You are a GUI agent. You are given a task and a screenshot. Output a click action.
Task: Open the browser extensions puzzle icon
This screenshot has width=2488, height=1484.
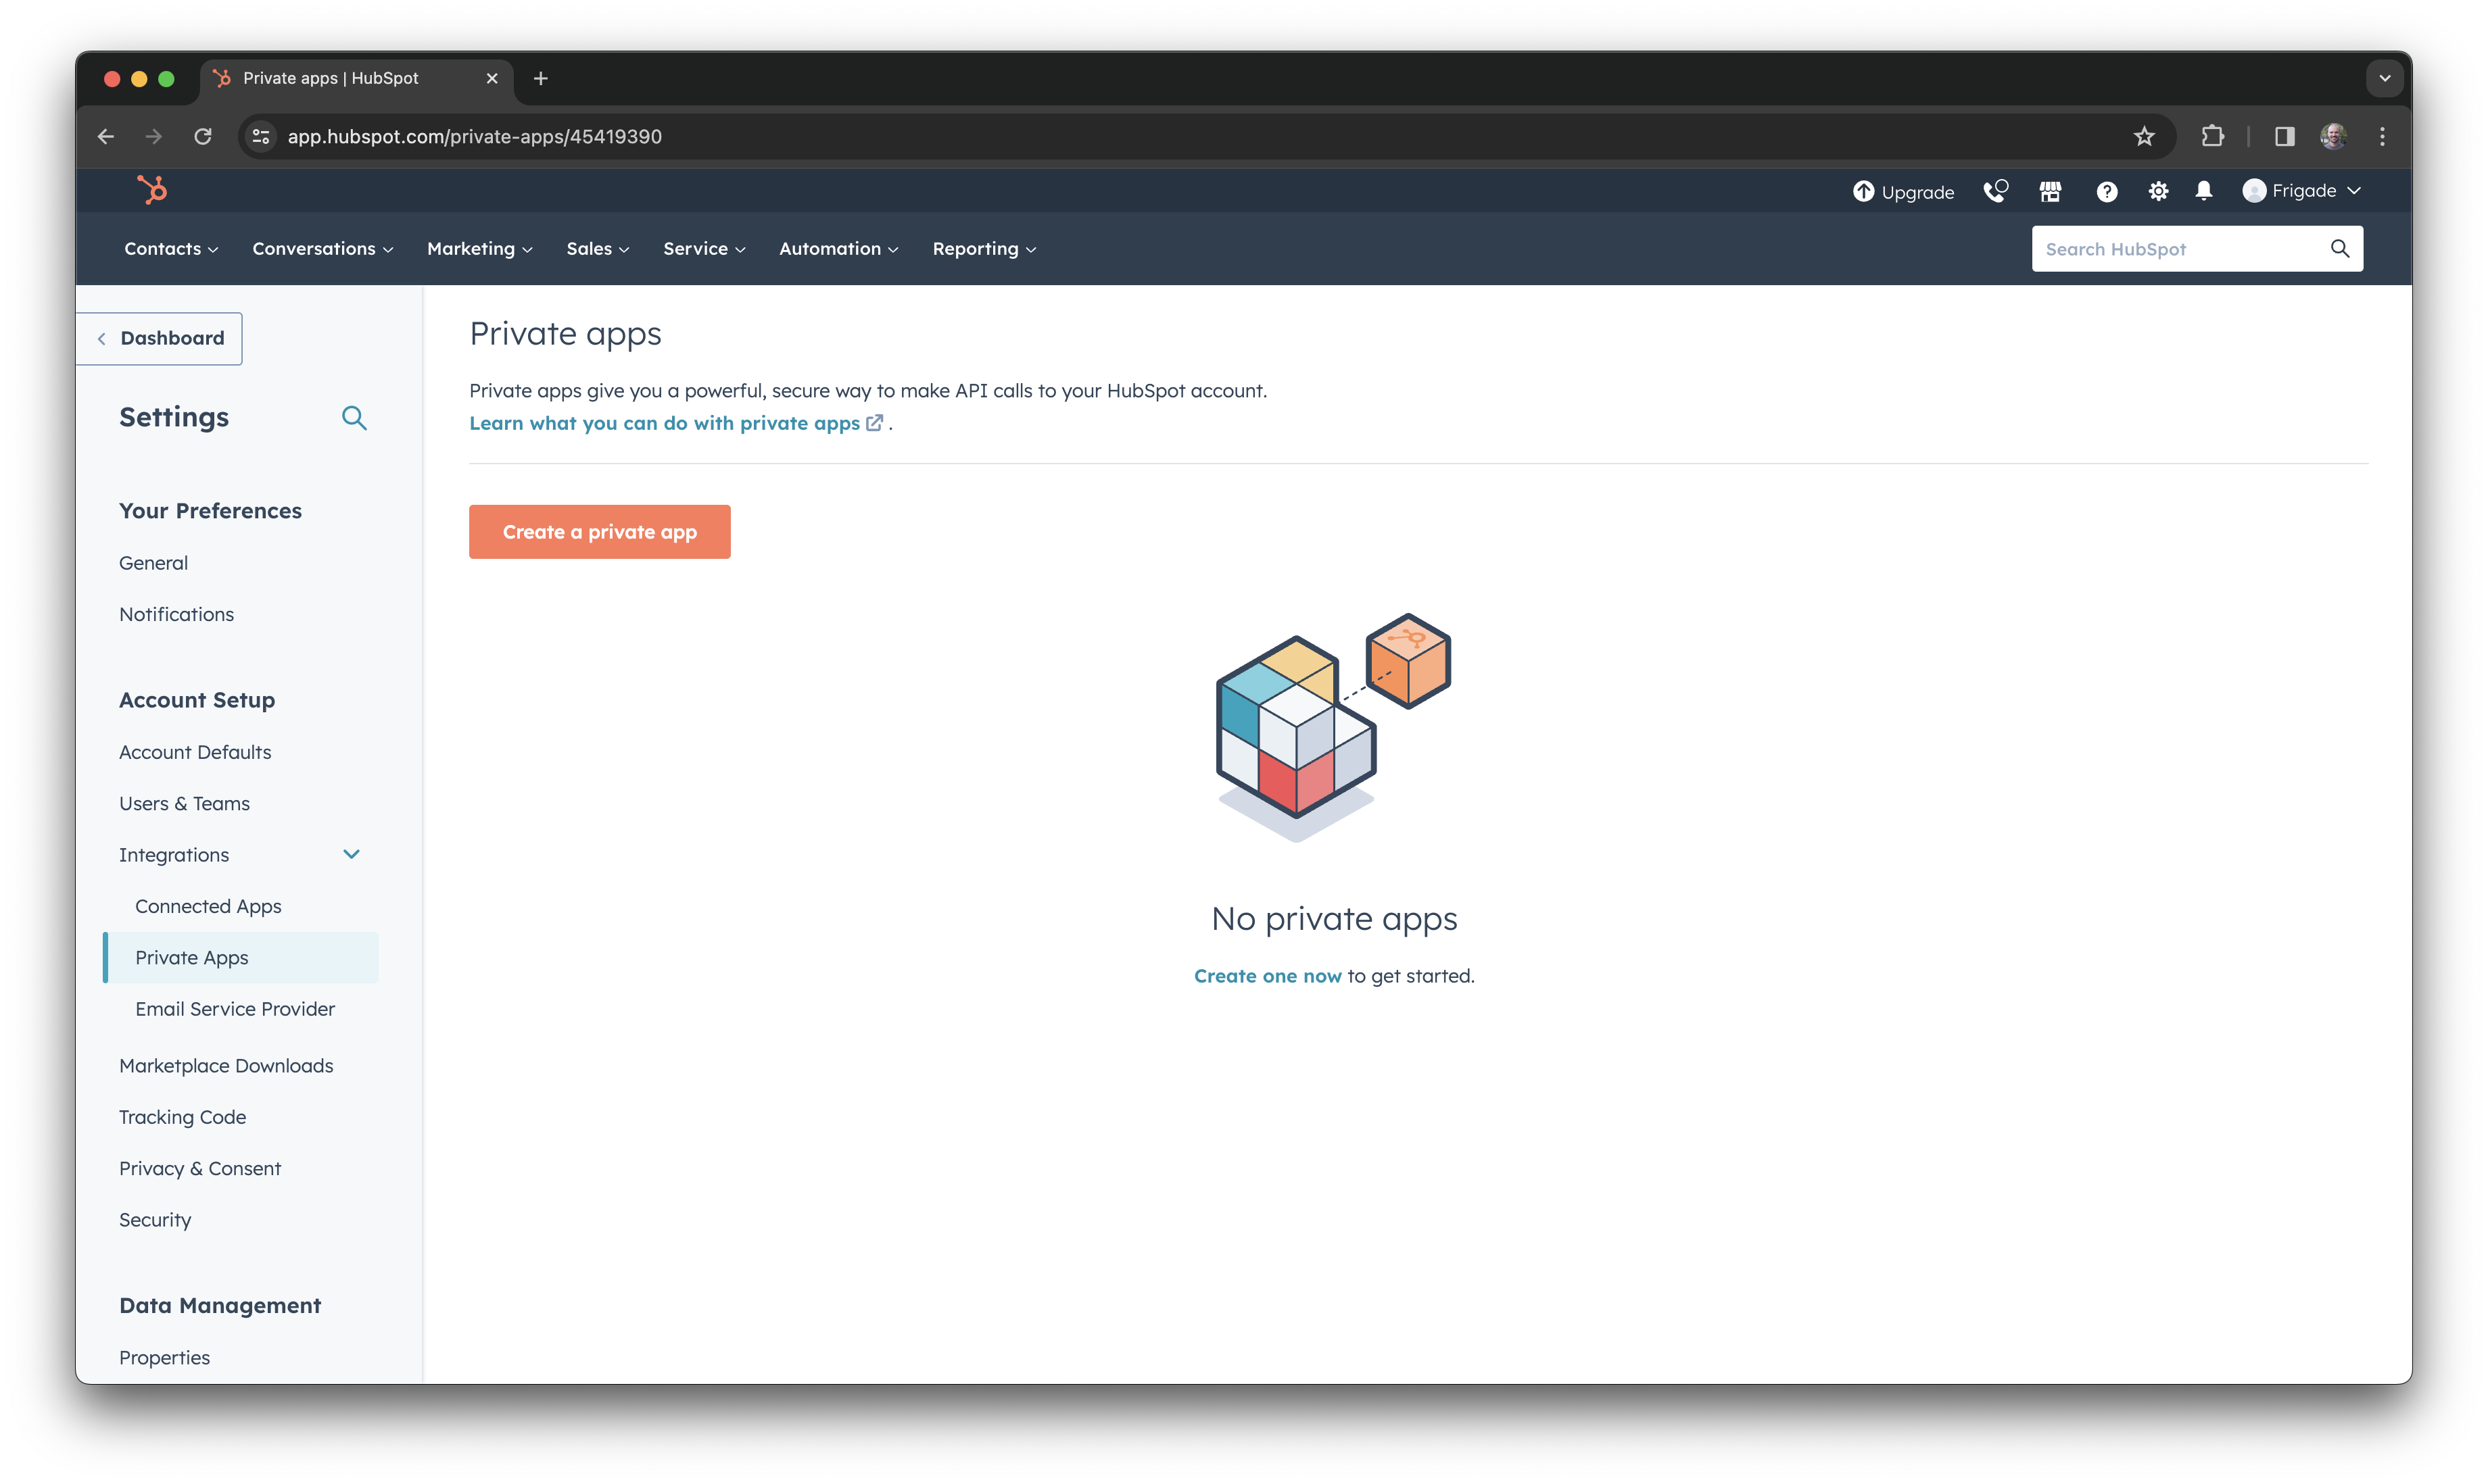tap(2214, 136)
